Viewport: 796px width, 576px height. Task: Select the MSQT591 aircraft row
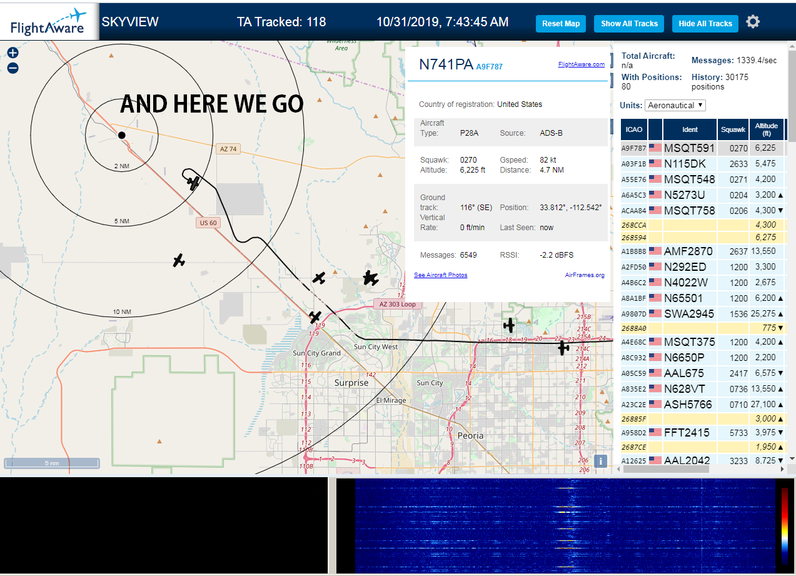(x=702, y=148)
